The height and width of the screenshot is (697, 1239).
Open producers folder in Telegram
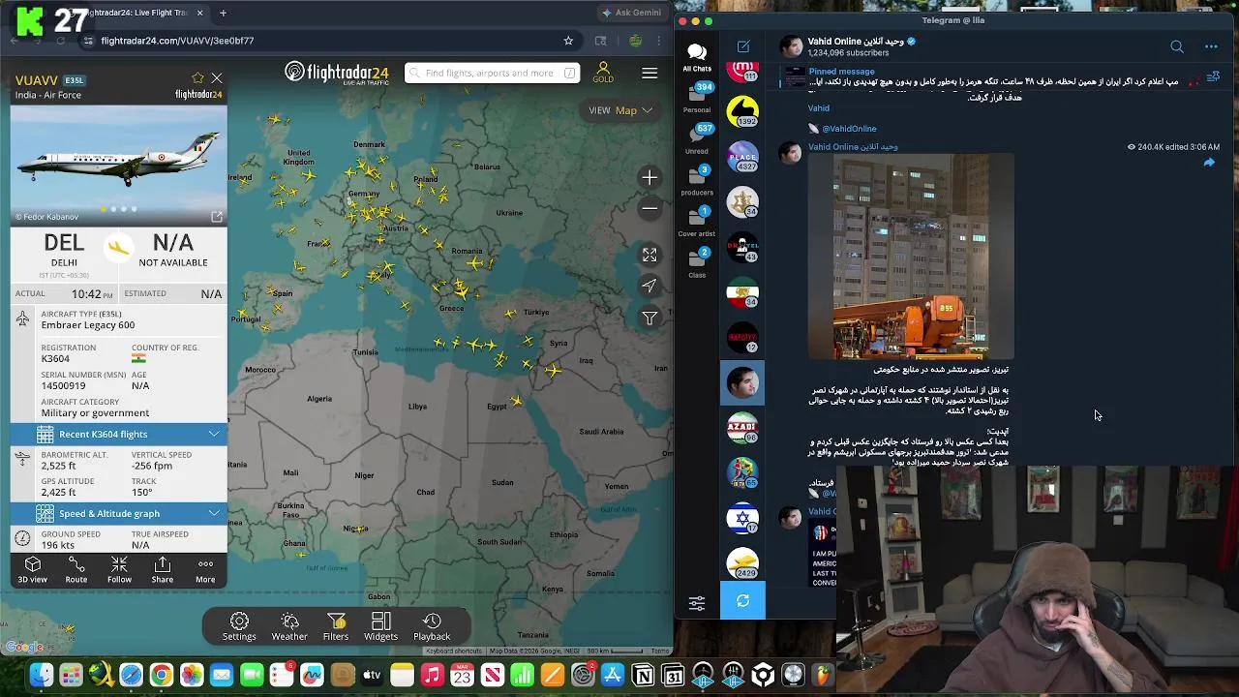point(697,181)
